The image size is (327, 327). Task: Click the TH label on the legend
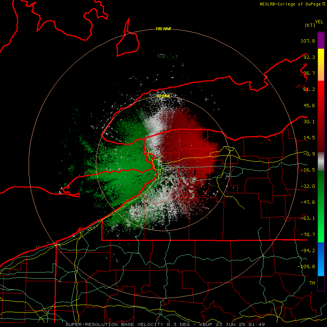point(312,283)
